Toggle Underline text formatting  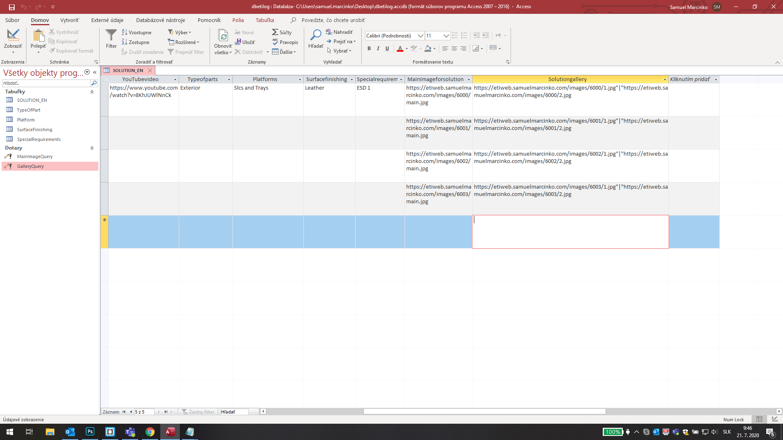click(x=387, y=48)
